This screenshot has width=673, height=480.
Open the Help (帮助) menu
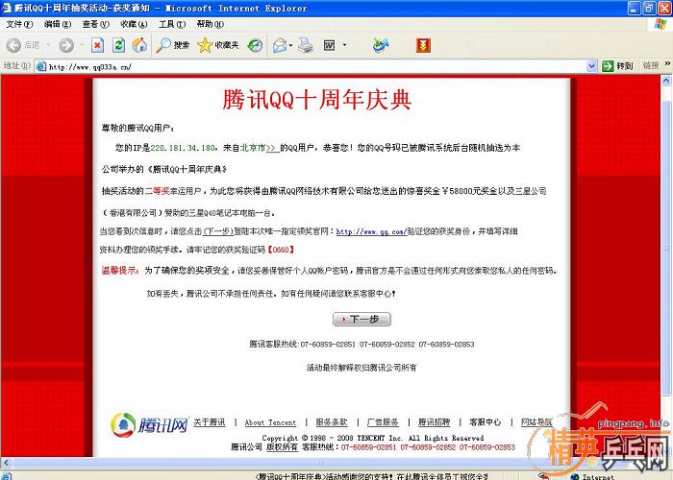pyautogui.click(x=211, y=24)
